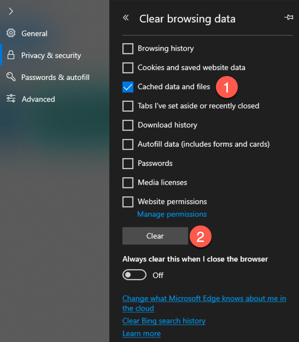Click the Privacy & security lock icon
The image size is (299, 342).
click(11, 55)
